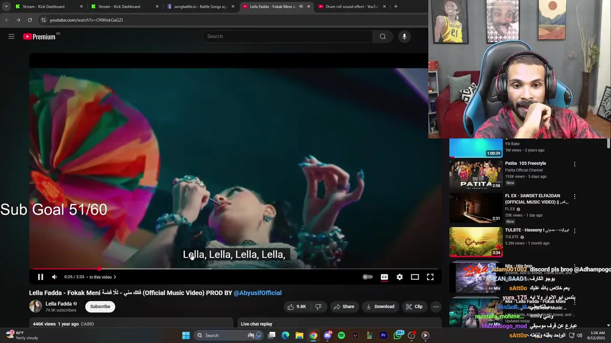This screenshot has height=343, width=611.
Task: Start voice search with the microphone icon
Action: 404,36
